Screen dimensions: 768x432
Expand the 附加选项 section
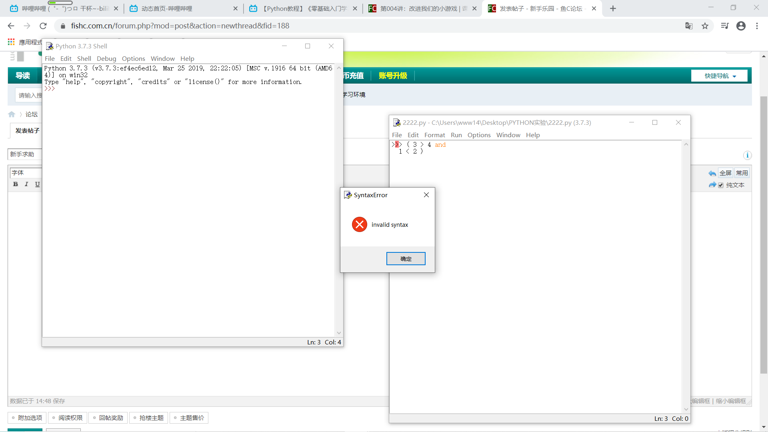pos(27,418)
